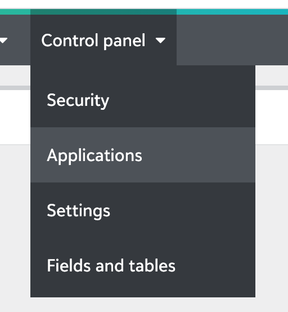Select Applications from the Control panel menu
The width and height of the screenshot is (288, 312).
click(143, 155)
